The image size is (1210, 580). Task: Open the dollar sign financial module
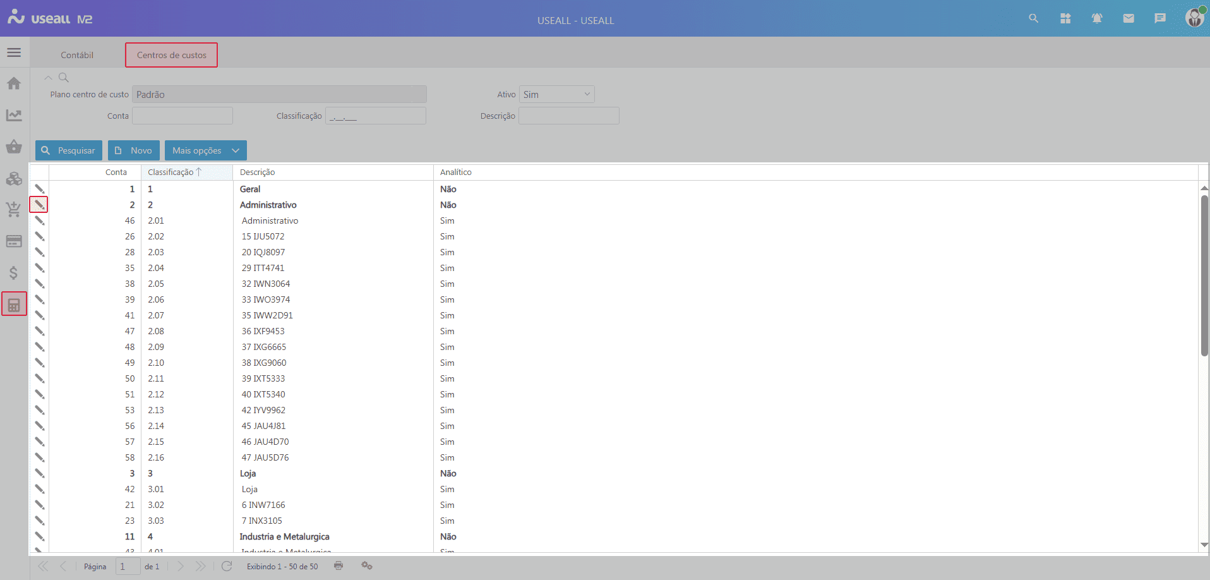14,273
